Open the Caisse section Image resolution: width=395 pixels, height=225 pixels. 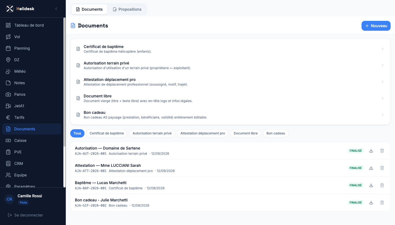tap(32, 140)
